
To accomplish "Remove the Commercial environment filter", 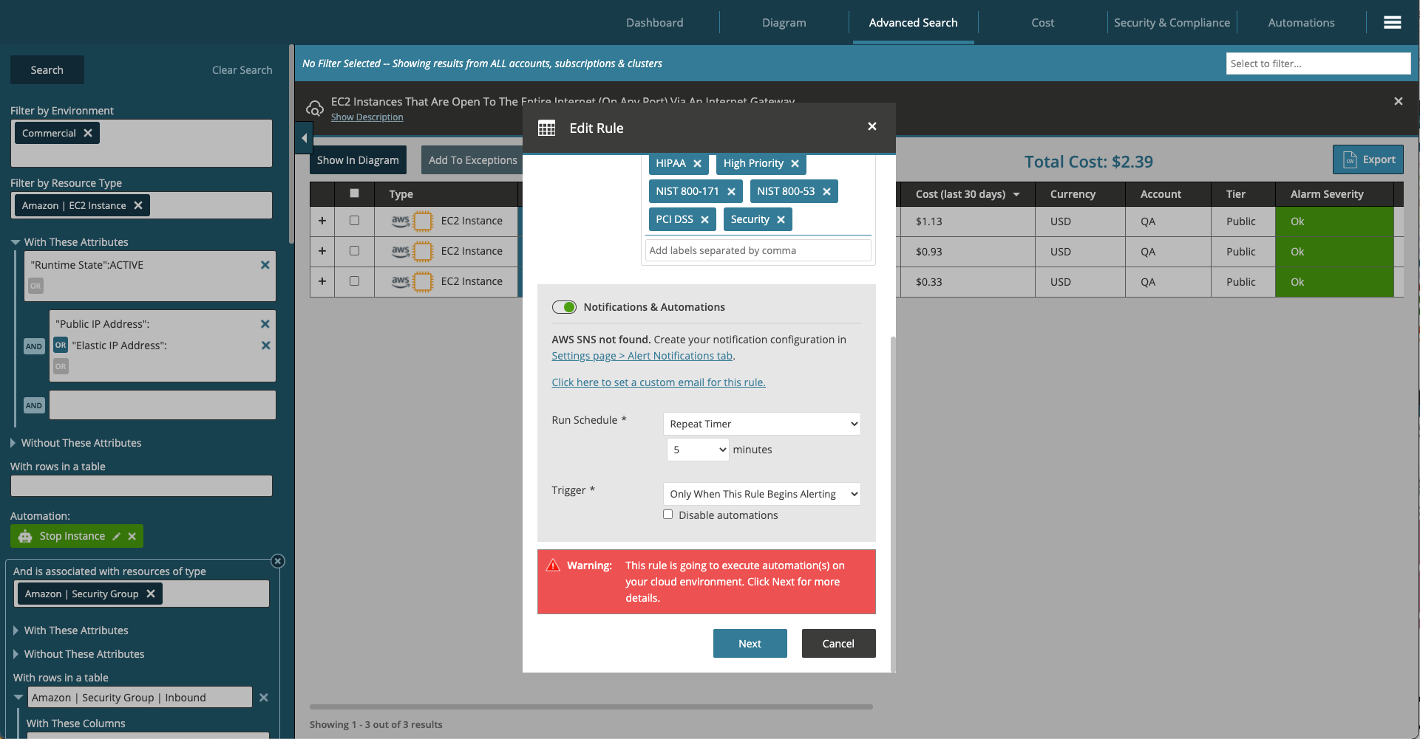I will [x=88, y=133].
